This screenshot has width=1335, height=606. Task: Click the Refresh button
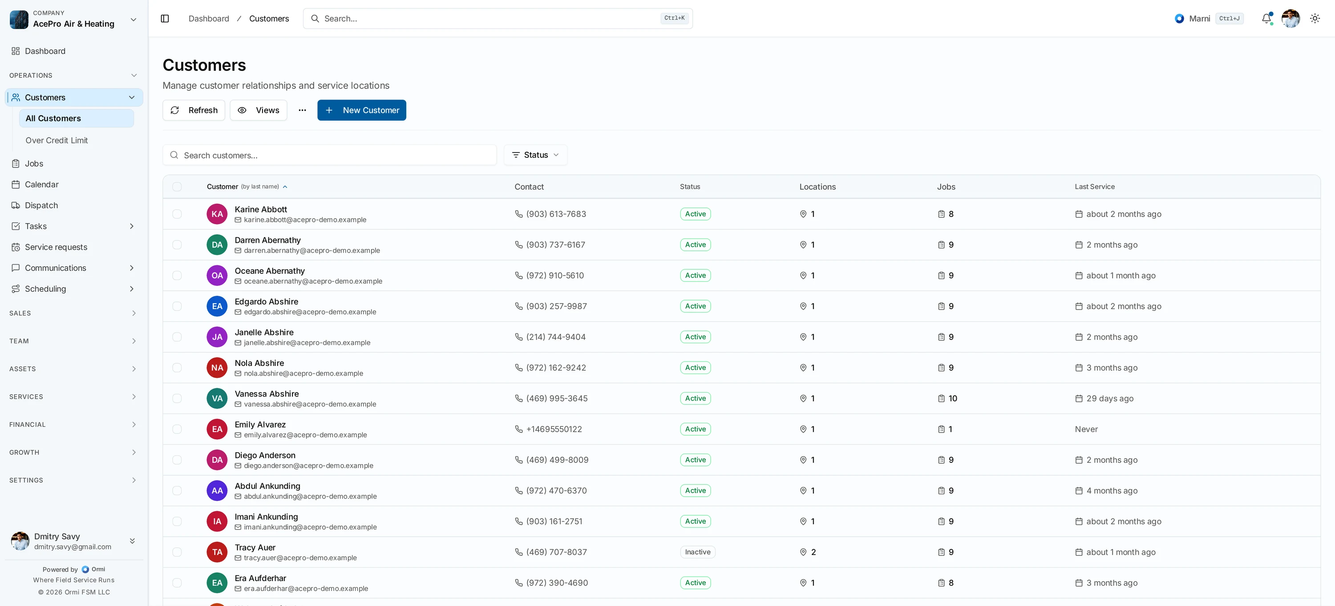pyautogui.click(x=194, y=110)
